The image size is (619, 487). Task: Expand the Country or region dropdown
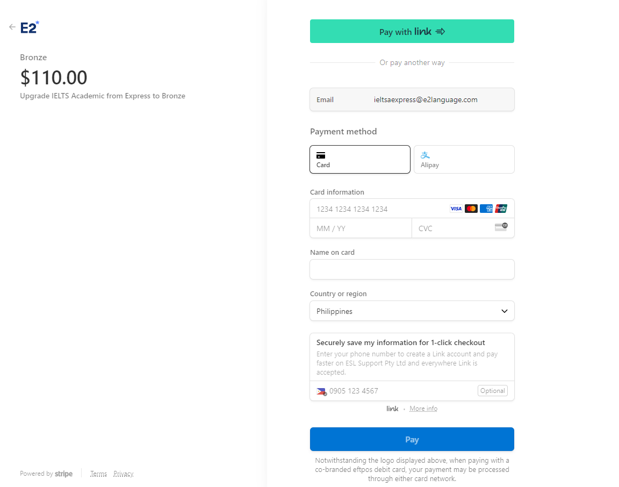412,311
